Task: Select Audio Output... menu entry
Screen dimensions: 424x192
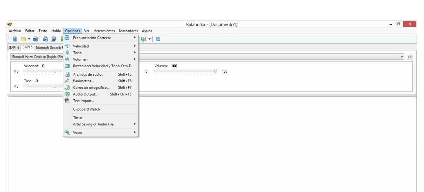Action: [101, 94]
